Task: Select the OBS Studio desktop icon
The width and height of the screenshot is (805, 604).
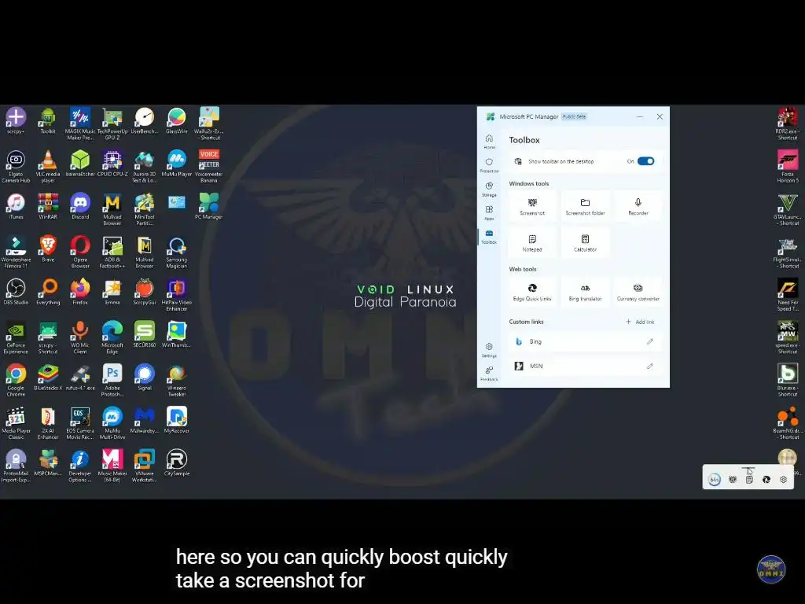Action: click(16, 292)
